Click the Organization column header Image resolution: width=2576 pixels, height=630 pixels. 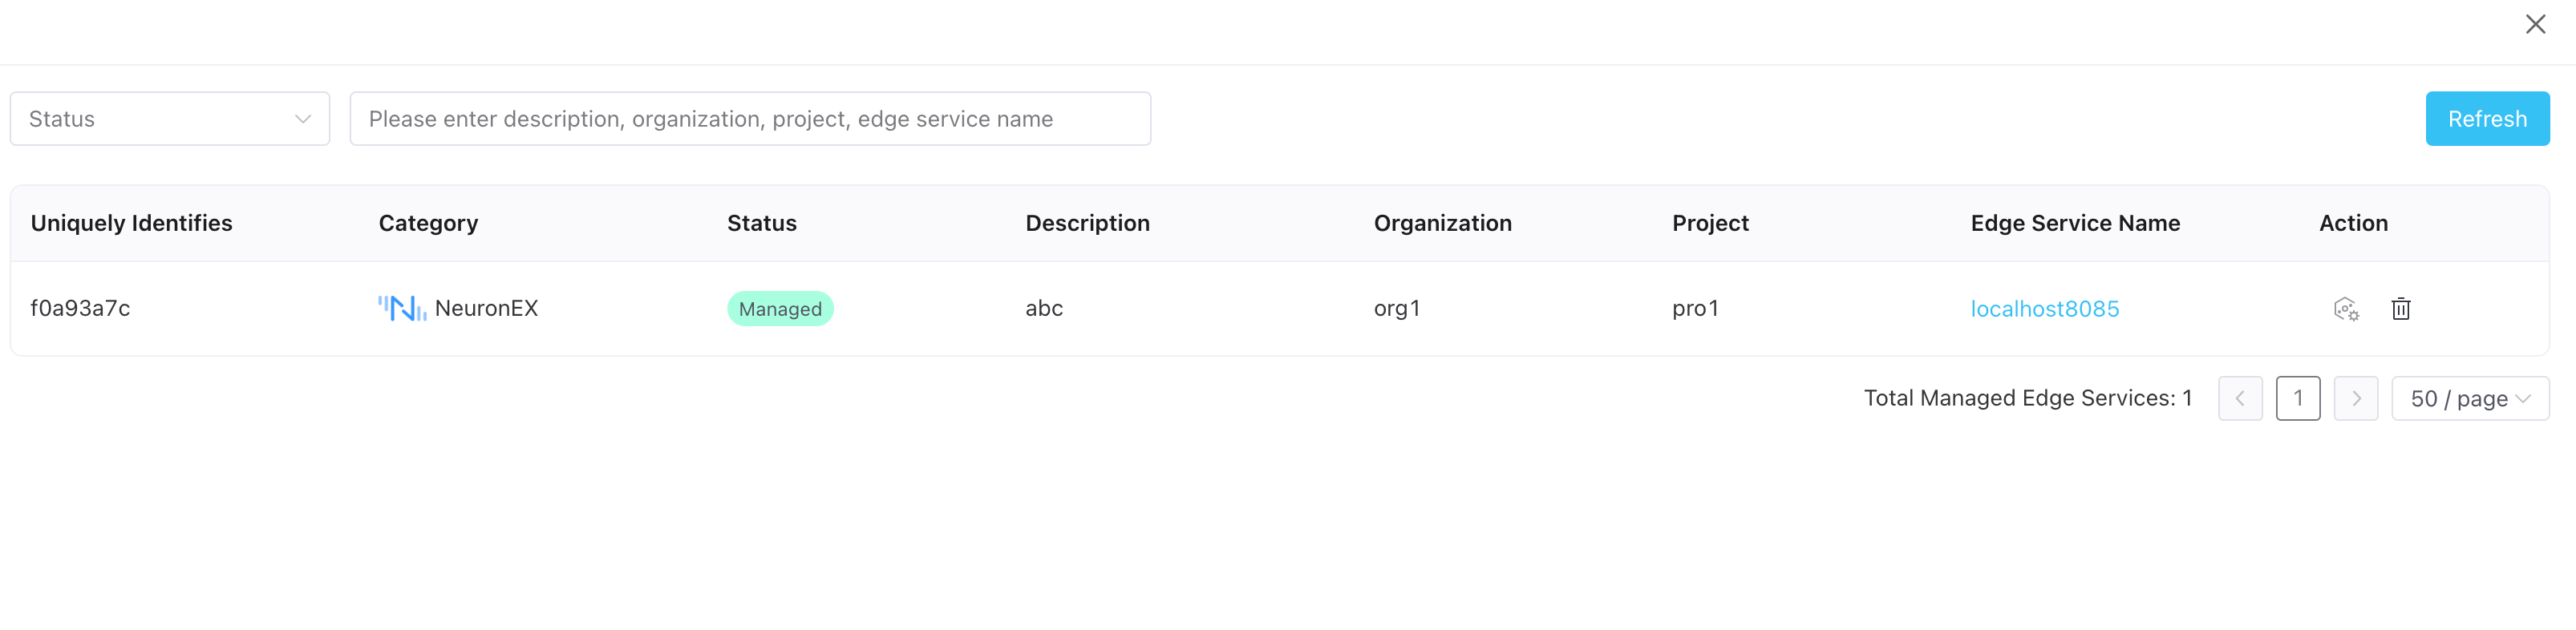1442,223
